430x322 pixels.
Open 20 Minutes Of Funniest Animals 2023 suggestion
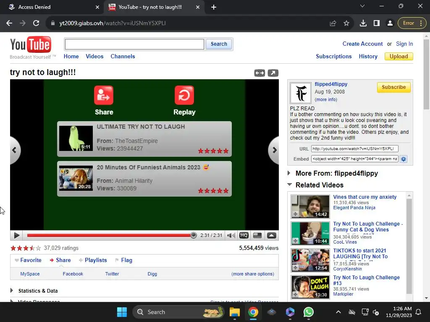(144, 179)
